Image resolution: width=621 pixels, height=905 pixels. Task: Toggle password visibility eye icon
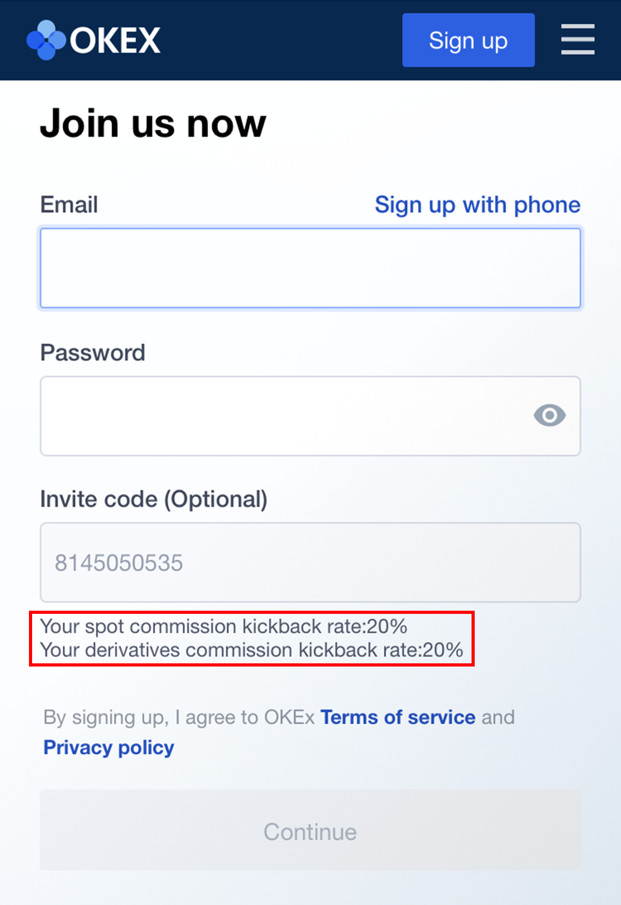coord(549,415)
